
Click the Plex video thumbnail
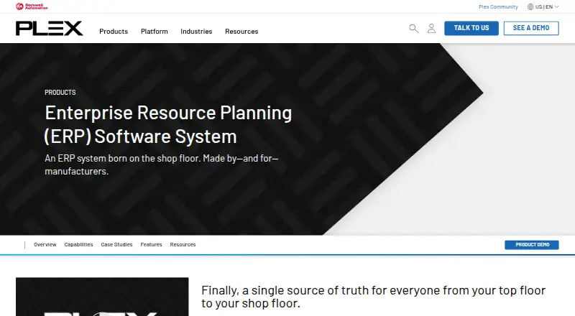click(102, 297)
